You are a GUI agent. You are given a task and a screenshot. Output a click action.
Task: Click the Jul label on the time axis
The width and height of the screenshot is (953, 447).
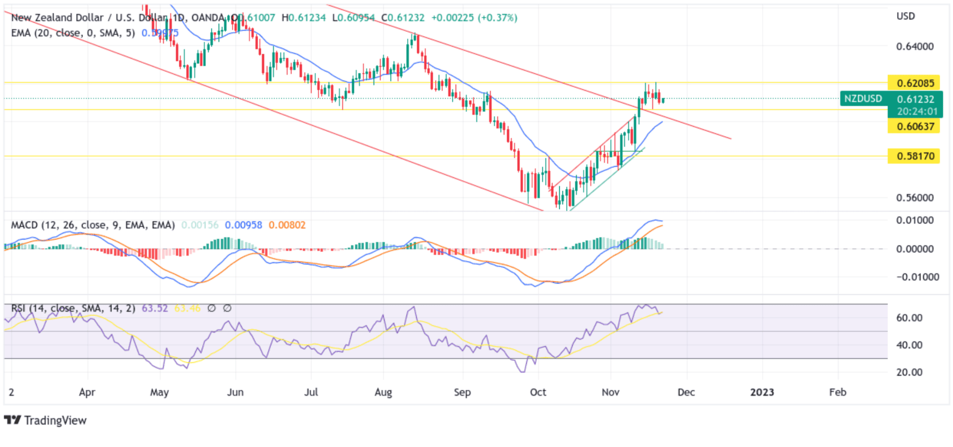[311, 392]
